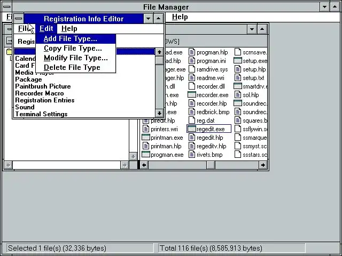Viewport: 342px width, 256px height.
Task: Click horizontal scrollbar thumb in file pane
Action: coord(211,165)
